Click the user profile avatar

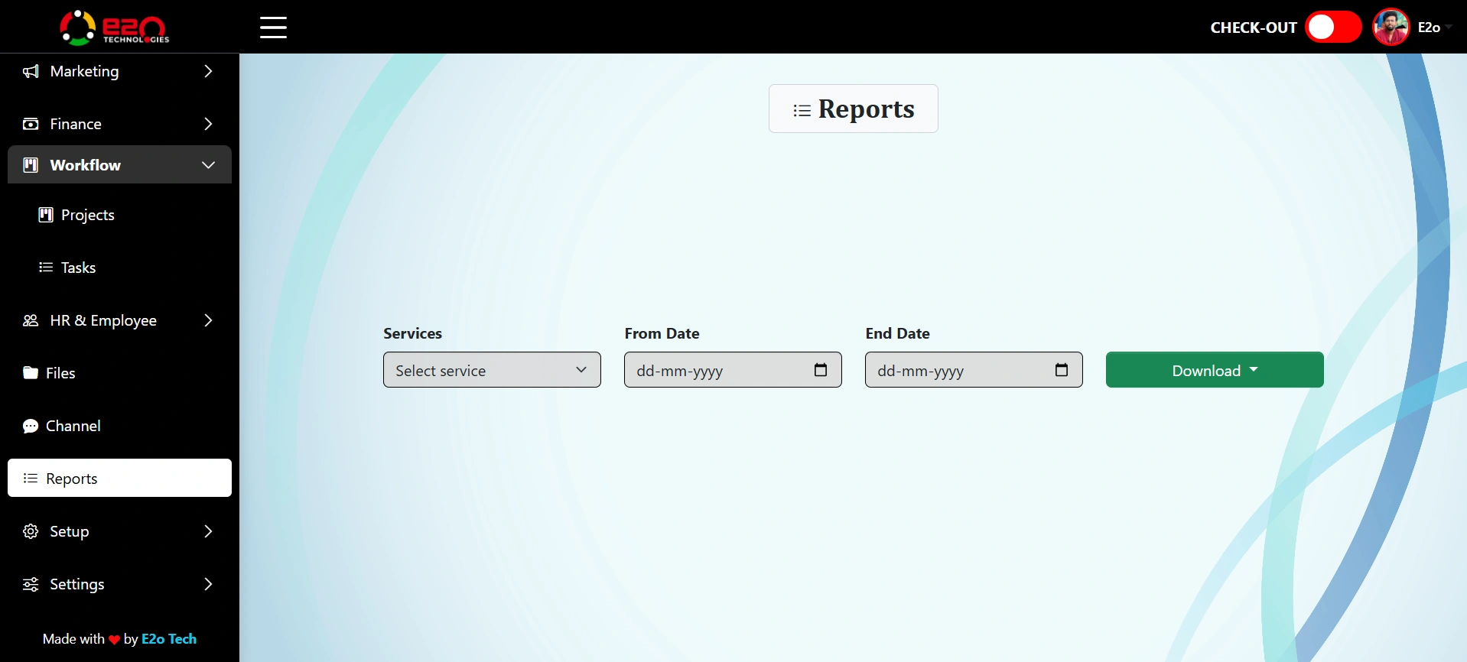click(1391, 28)
